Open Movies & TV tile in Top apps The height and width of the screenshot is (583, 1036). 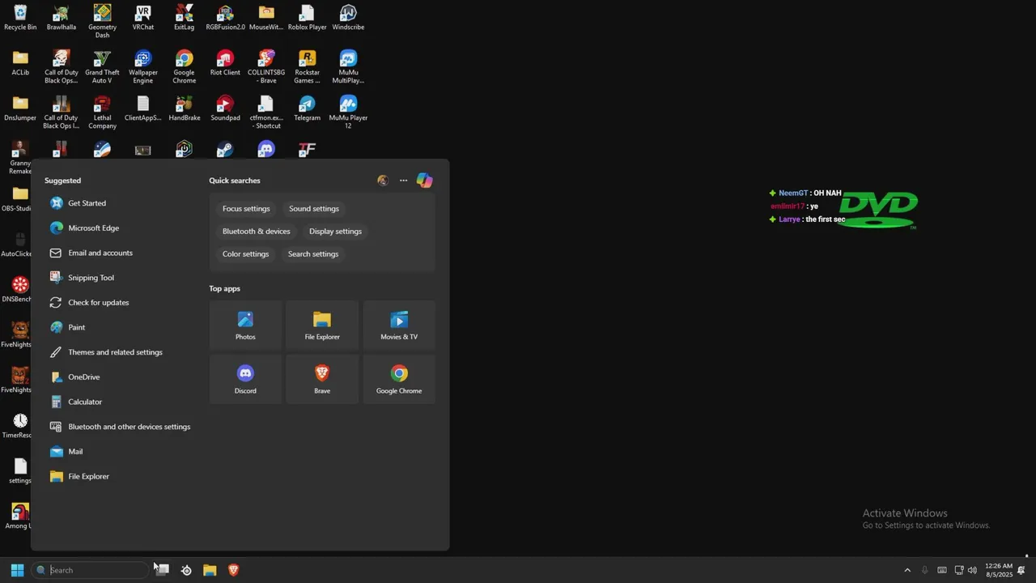click(399, 326)
